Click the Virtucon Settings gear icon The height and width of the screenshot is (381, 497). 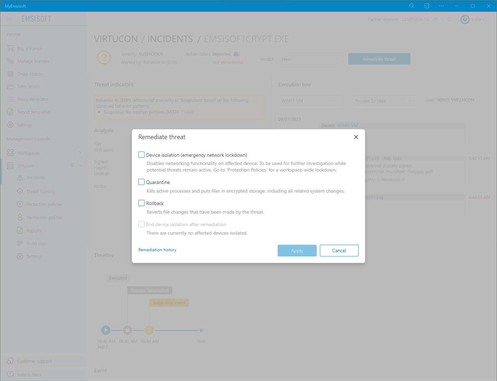coord(20,256)
